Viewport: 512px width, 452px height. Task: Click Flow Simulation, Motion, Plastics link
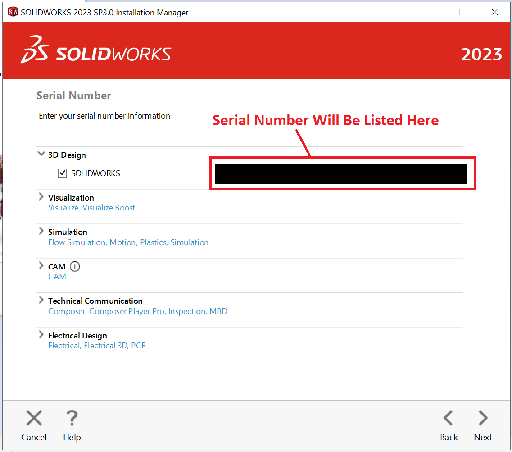click(x=128, y=242)
